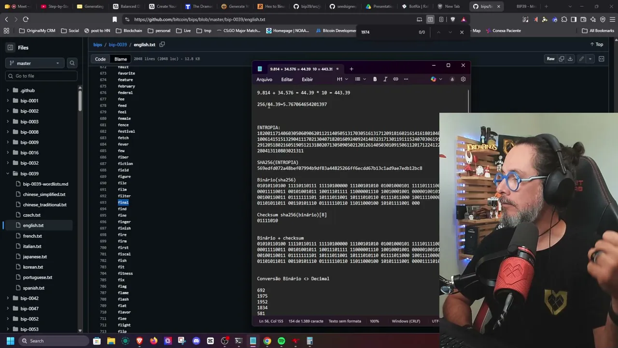Expand the bip-0047 folder
The height and width of the screenshot is (348, 618).
[x=8, y=308]
